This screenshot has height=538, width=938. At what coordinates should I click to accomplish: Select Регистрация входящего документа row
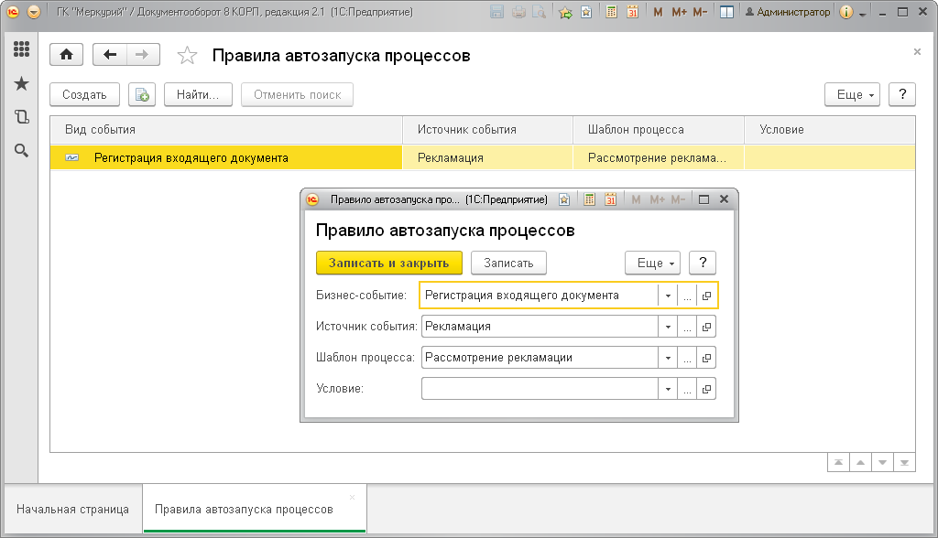[x=482, y=157]
